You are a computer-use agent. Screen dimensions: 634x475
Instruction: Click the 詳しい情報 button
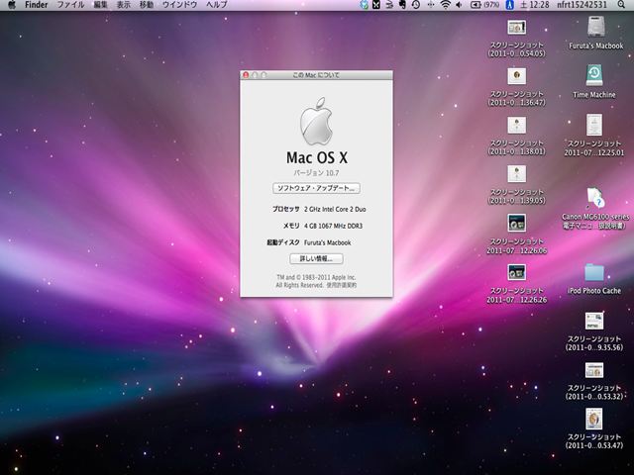[x=316, y=258]
